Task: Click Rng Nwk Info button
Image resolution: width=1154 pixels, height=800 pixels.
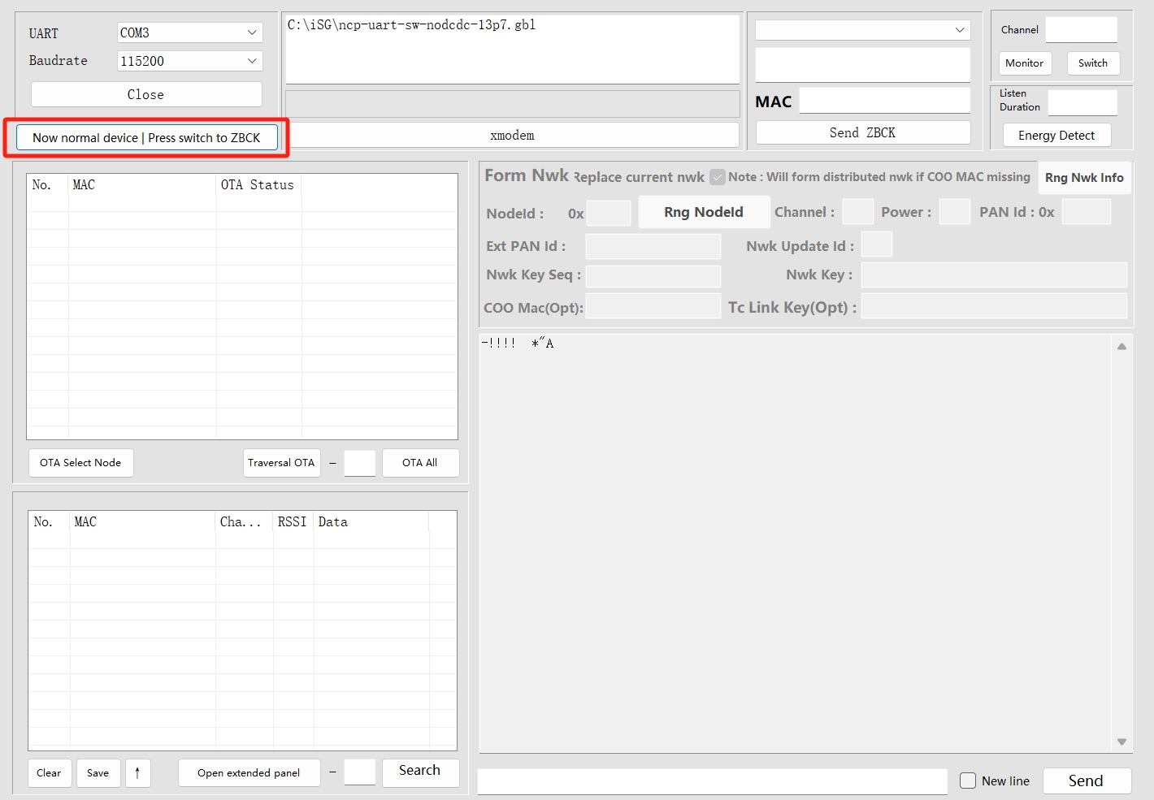Action: (1084, 177)
